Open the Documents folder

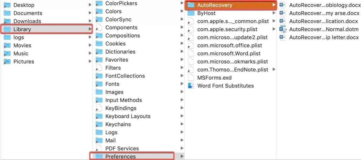click(x=28, y=13)
